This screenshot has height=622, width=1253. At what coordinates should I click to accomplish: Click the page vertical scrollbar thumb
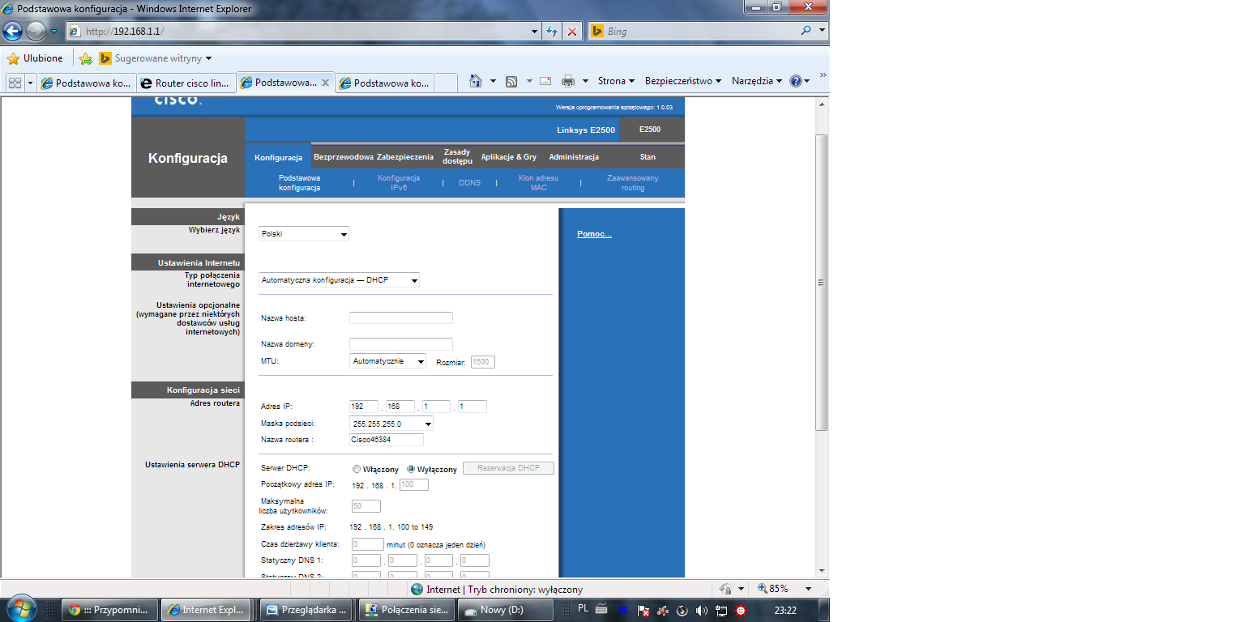pyautogui.click(x=822, y=283)
